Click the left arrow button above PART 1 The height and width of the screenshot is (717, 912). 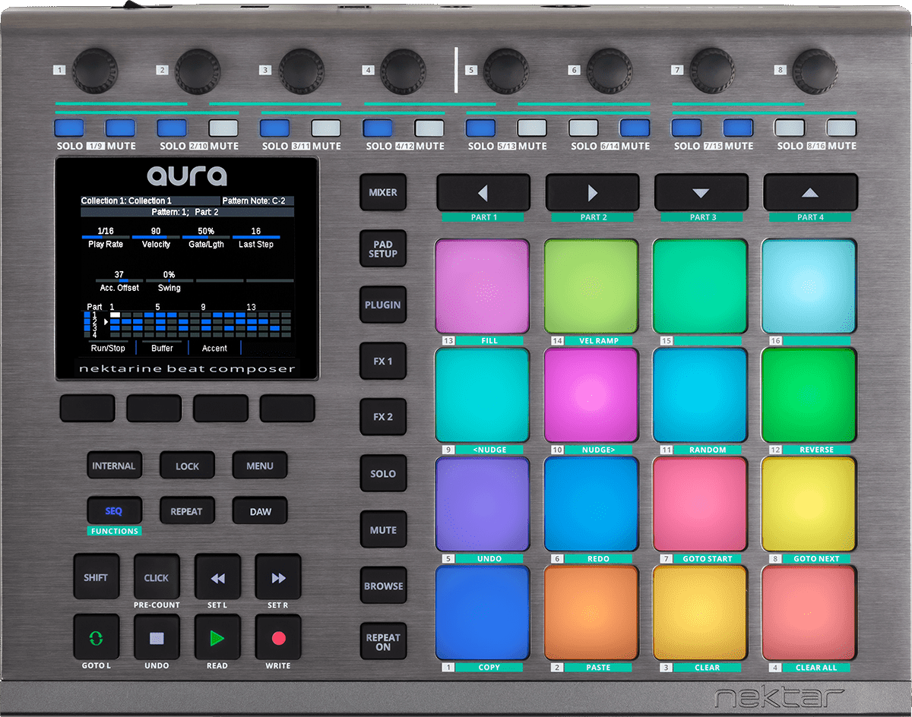483,193
